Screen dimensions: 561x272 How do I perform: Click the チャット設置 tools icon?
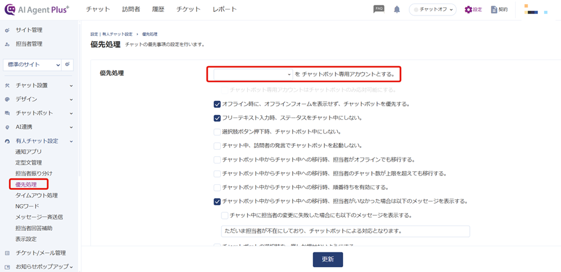[x=7, y=85]
